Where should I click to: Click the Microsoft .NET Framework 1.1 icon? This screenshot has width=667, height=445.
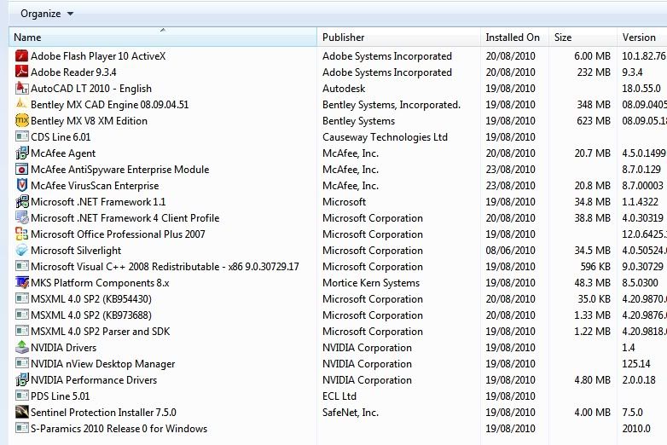point(21,201)
